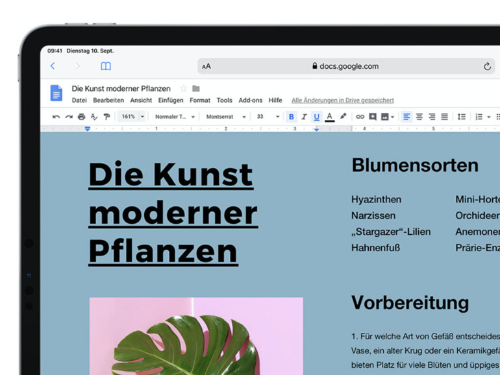Go forward with the Safari arrow
This screenshot has width=500, height=375.
[77, 66]
